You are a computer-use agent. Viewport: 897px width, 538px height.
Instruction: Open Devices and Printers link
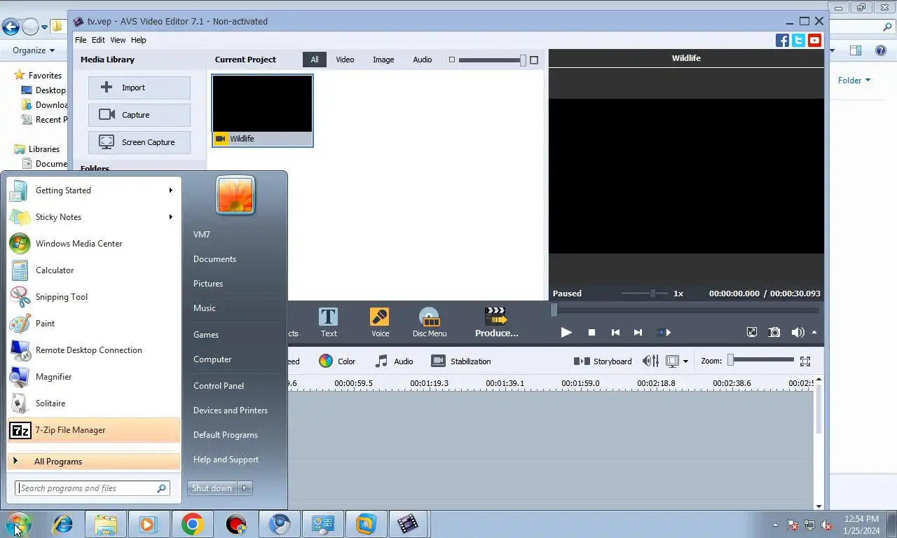231,411
